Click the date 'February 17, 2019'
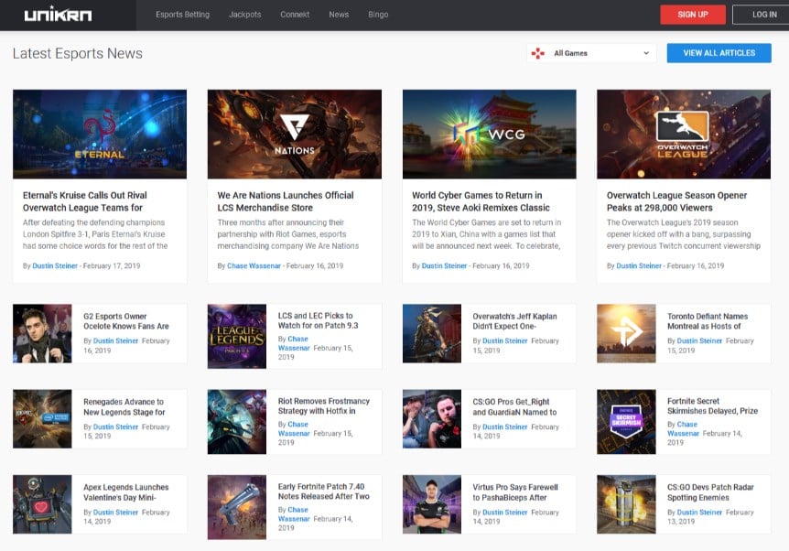This screenshot has width=789, height=551. pyautogui.click(x=112, y=265)
